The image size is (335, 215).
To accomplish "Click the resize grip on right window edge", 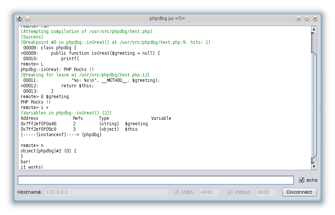I will 319,107.
